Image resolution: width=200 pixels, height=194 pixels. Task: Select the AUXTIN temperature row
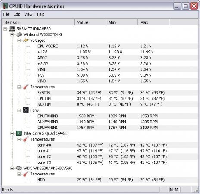coord(117,104)
